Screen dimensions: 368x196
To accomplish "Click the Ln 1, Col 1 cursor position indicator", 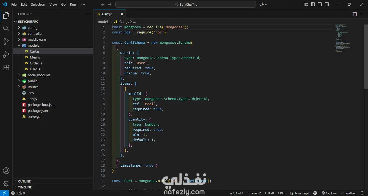I will tap(236, 193).
